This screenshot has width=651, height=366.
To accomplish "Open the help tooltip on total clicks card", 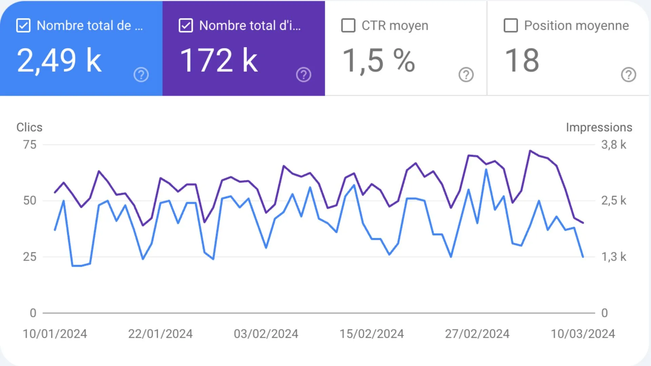I will 141,75.
